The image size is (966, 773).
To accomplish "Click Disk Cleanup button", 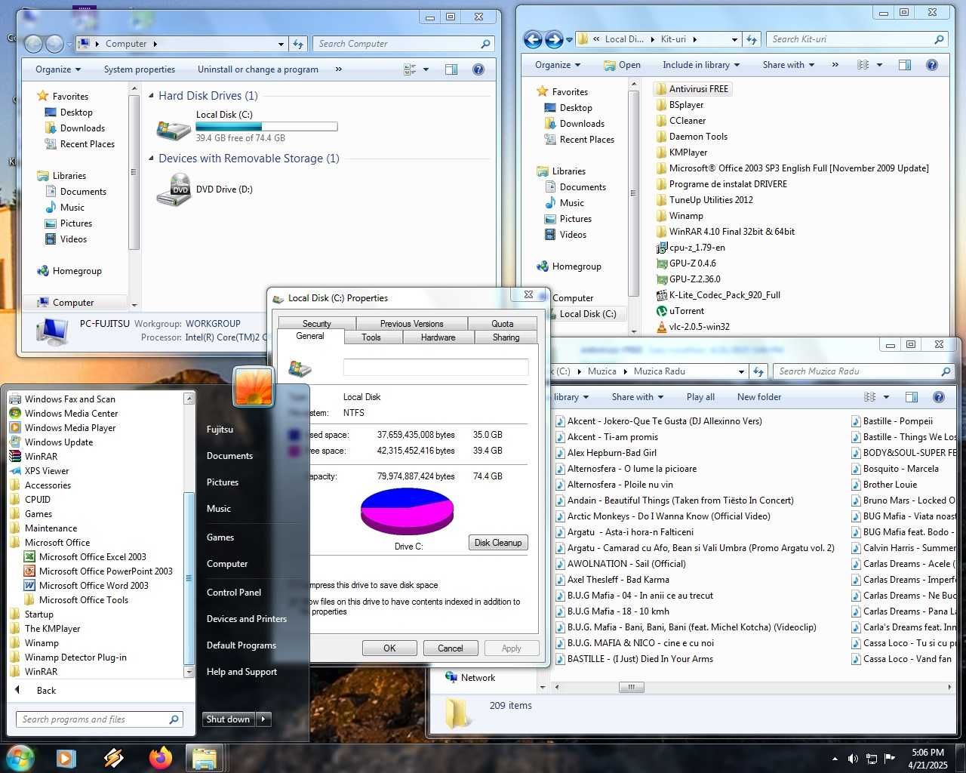I will coord(498,543).
